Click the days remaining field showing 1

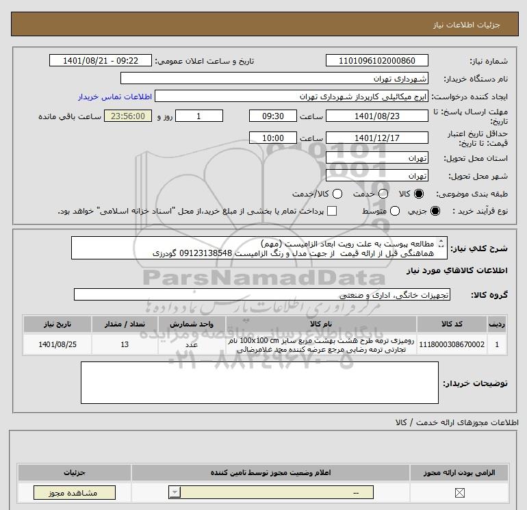point(199,116)
